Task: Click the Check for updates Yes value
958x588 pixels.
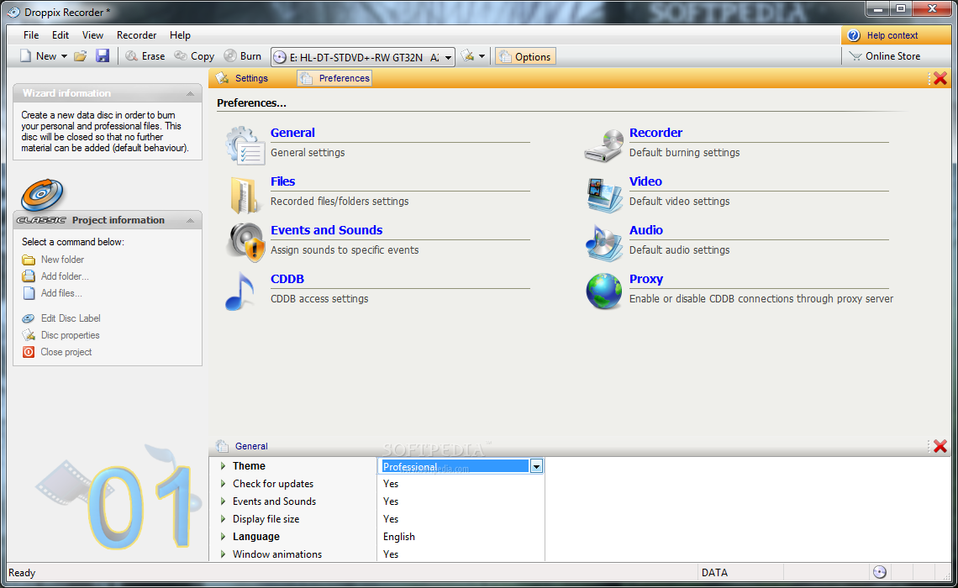Action: [391, 484]
